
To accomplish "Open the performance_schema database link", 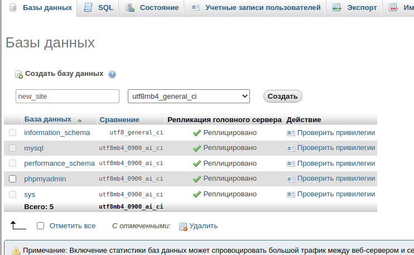I will point(59,163).
